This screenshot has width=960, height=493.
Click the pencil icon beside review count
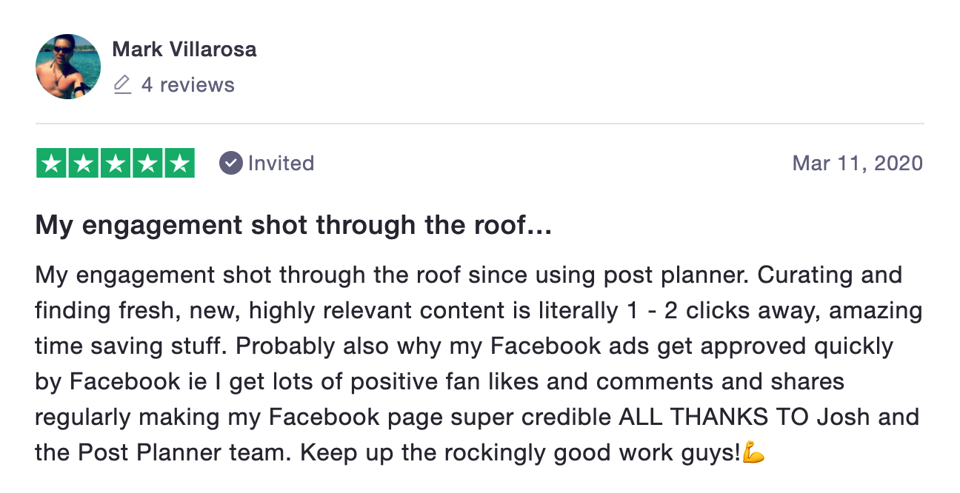click(122, 85)
